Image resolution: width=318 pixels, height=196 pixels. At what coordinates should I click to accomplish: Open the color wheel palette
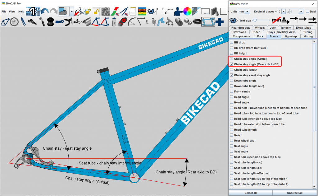(x=187, y=12)
